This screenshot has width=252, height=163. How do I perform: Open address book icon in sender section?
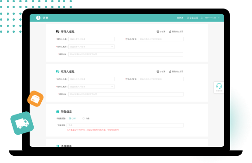coord(158,31)
